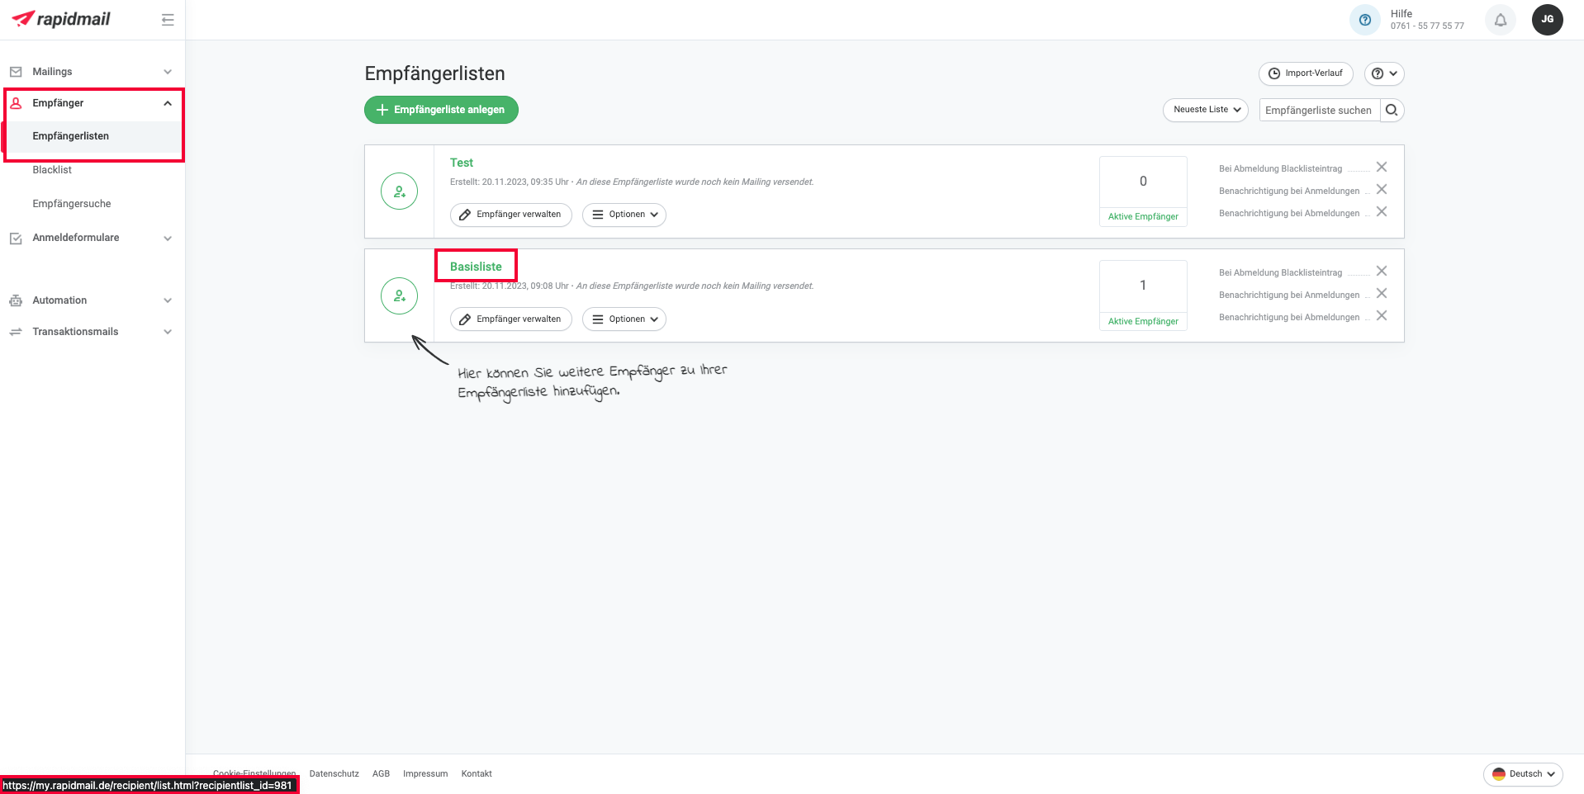Screen dimensions: 1584x794
Task: Click the notification bell icon
Action: tap(1500, 20)
